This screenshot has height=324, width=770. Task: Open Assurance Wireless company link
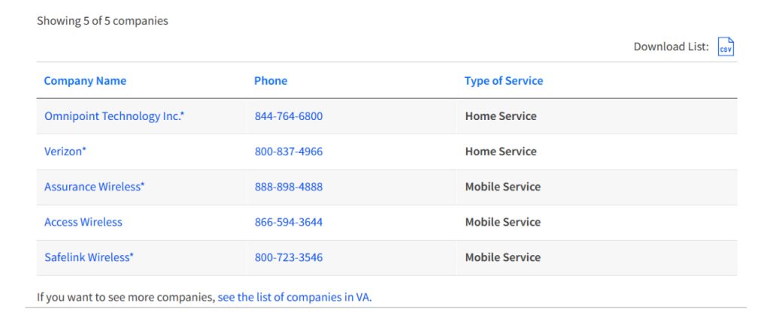pos(94,187)
